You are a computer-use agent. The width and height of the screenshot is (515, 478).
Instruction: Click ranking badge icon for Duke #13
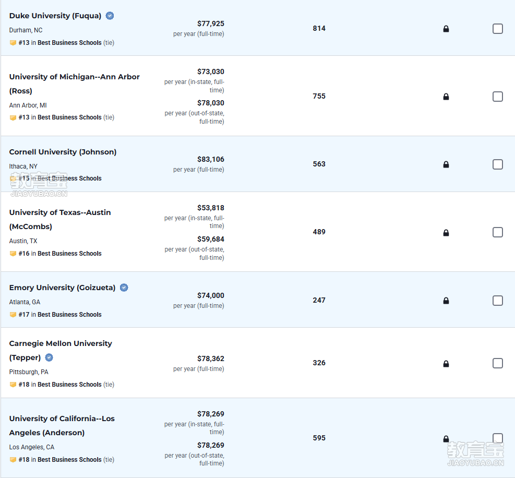(13, 43)
